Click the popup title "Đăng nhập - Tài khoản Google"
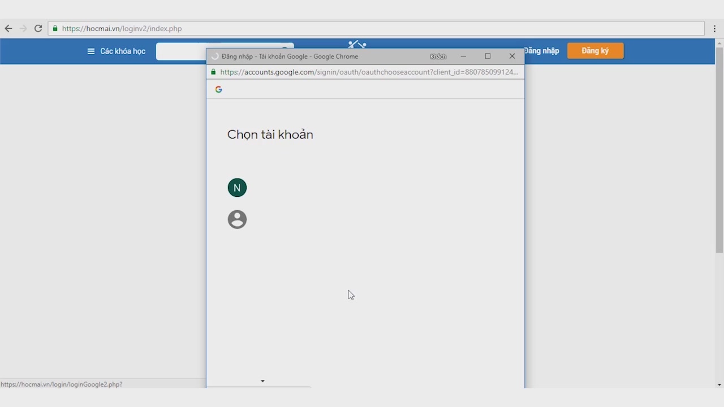Screen dimensions: 724x407 coord(265,57)
